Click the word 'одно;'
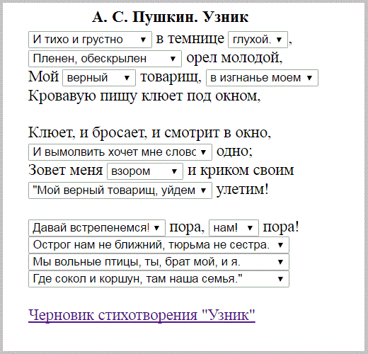This screenshot has height=354, width=368. pos(234,152)
